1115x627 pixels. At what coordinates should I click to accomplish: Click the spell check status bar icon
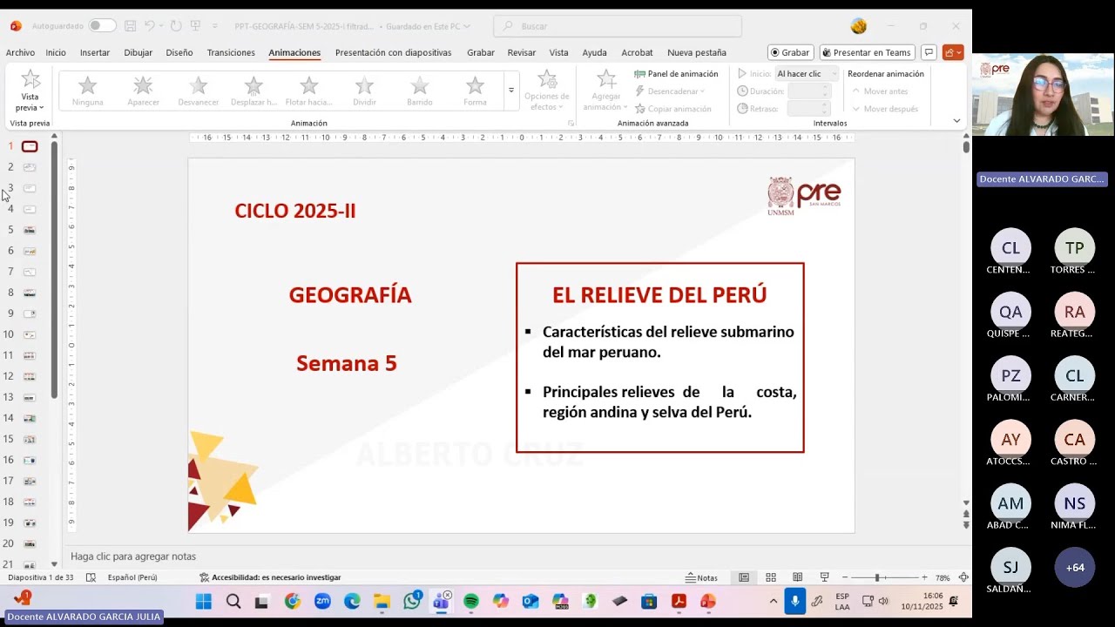[x=91, y=577]
